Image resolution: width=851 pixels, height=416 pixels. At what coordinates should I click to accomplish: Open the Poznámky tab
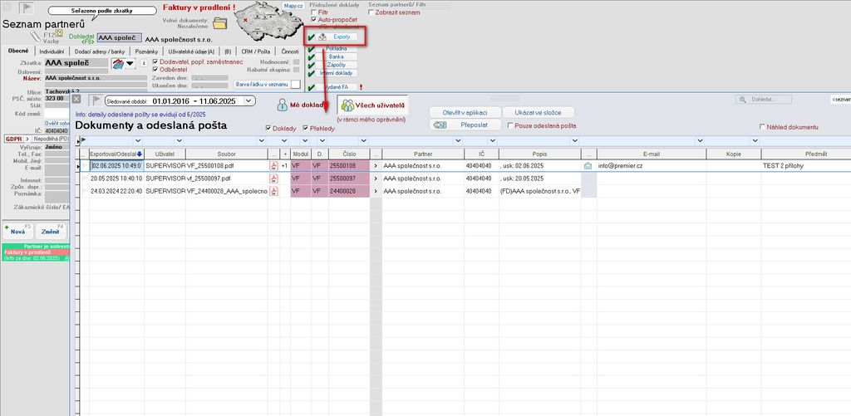146,51
